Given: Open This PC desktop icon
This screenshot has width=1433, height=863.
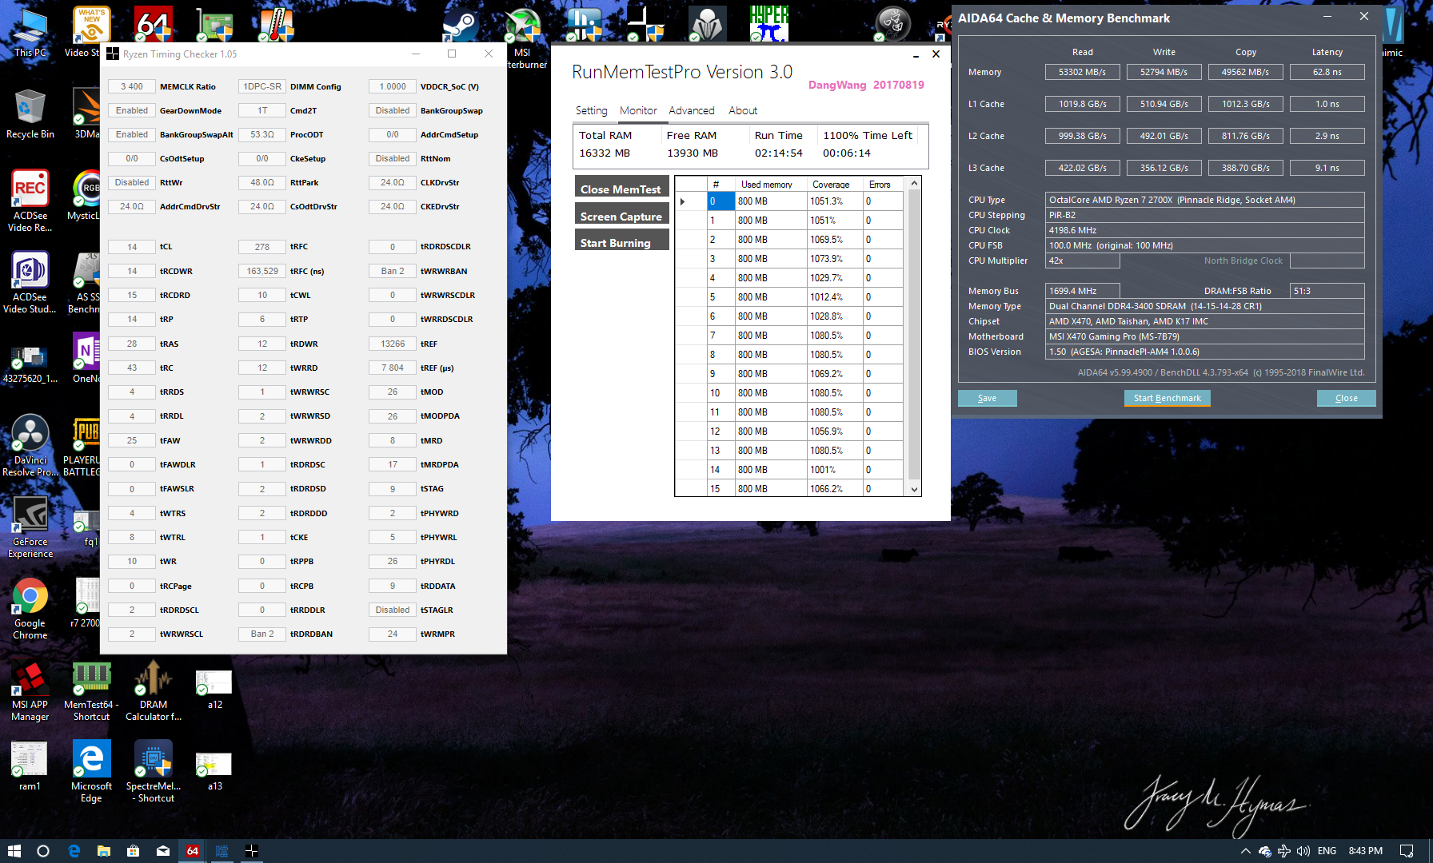Looking at the screenshot, I should 30,32.
